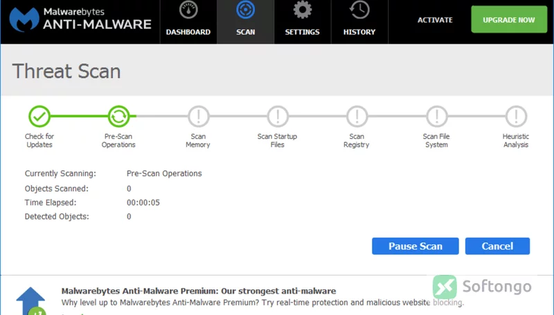Click the Pre-Scan Operations spinning icon
Viewport: 554px width, 315px height.
pos(118,116)
